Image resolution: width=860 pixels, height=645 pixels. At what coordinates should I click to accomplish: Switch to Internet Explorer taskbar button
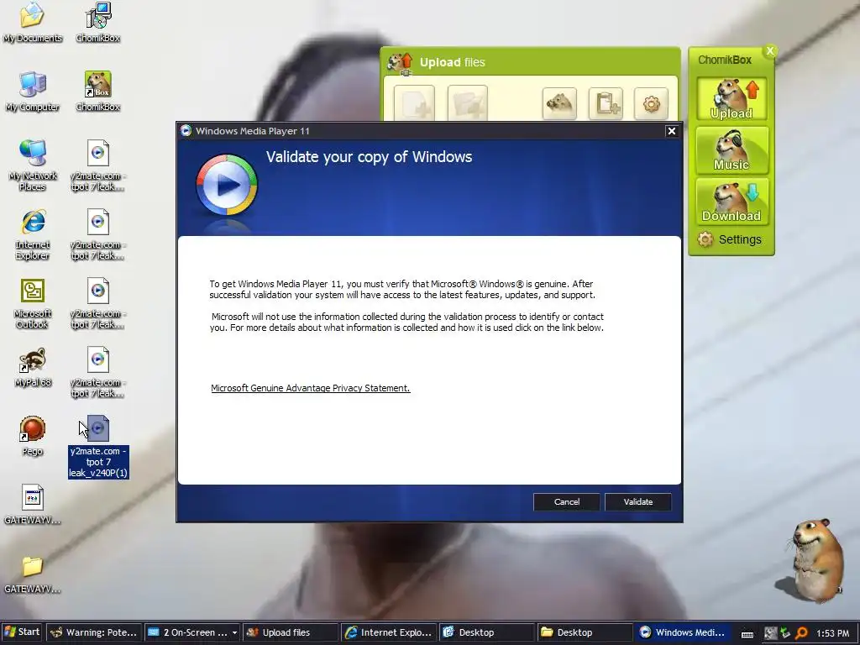(x=389, y=632)
